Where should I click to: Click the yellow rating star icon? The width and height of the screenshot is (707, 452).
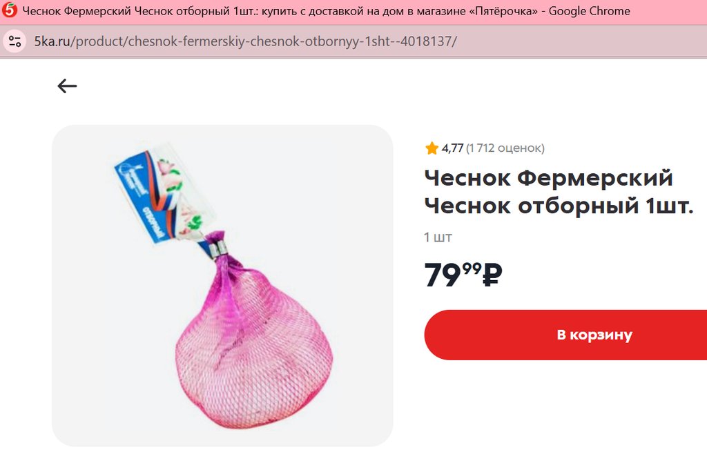(x=432, y=148)
